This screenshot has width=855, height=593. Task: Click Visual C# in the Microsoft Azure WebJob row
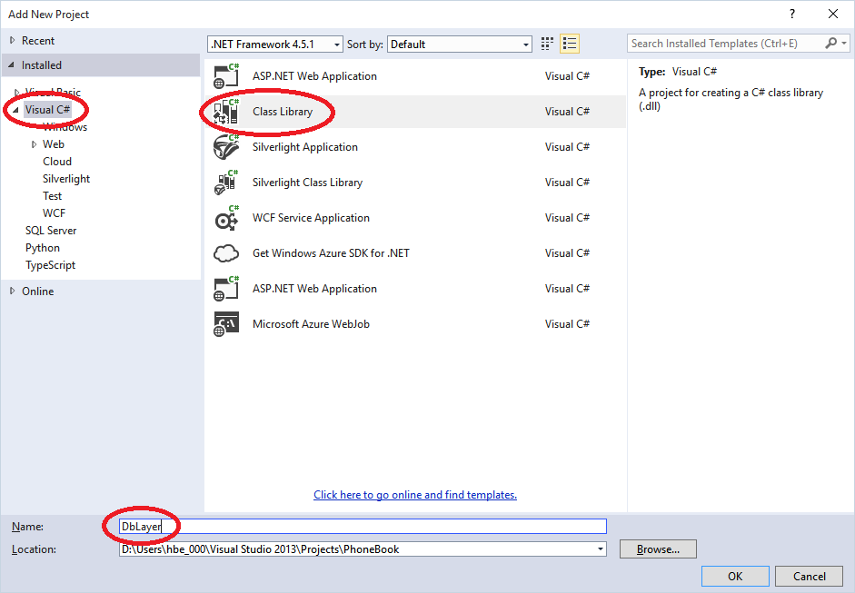567,324
